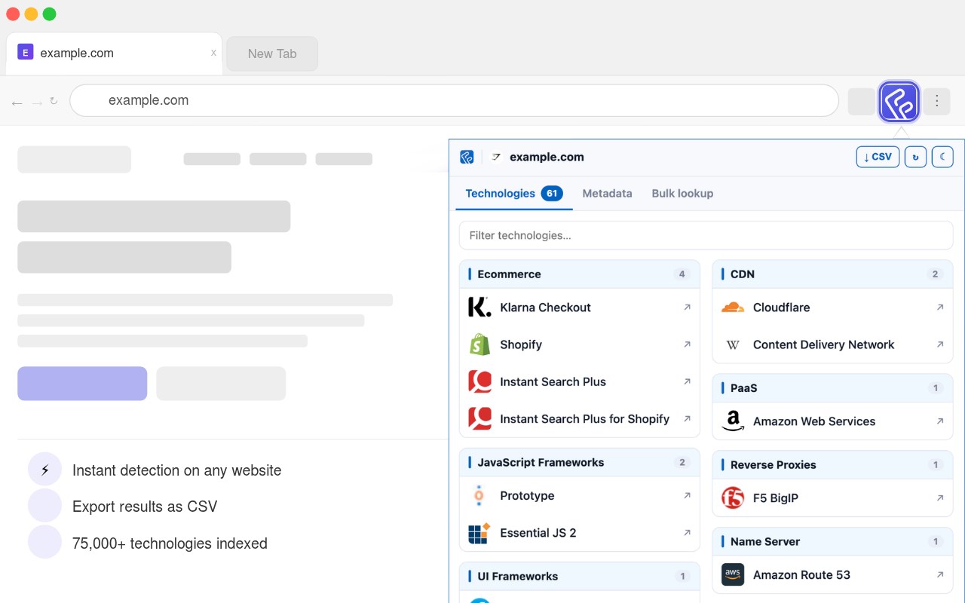Click the "Essential JS 2" technology name
The image size is (965, 603).
point(538,533)
